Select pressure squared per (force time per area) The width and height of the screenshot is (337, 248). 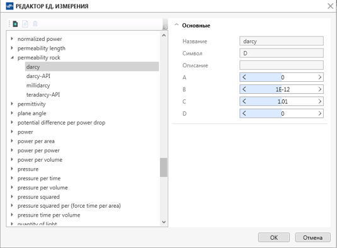pos(69,206)
